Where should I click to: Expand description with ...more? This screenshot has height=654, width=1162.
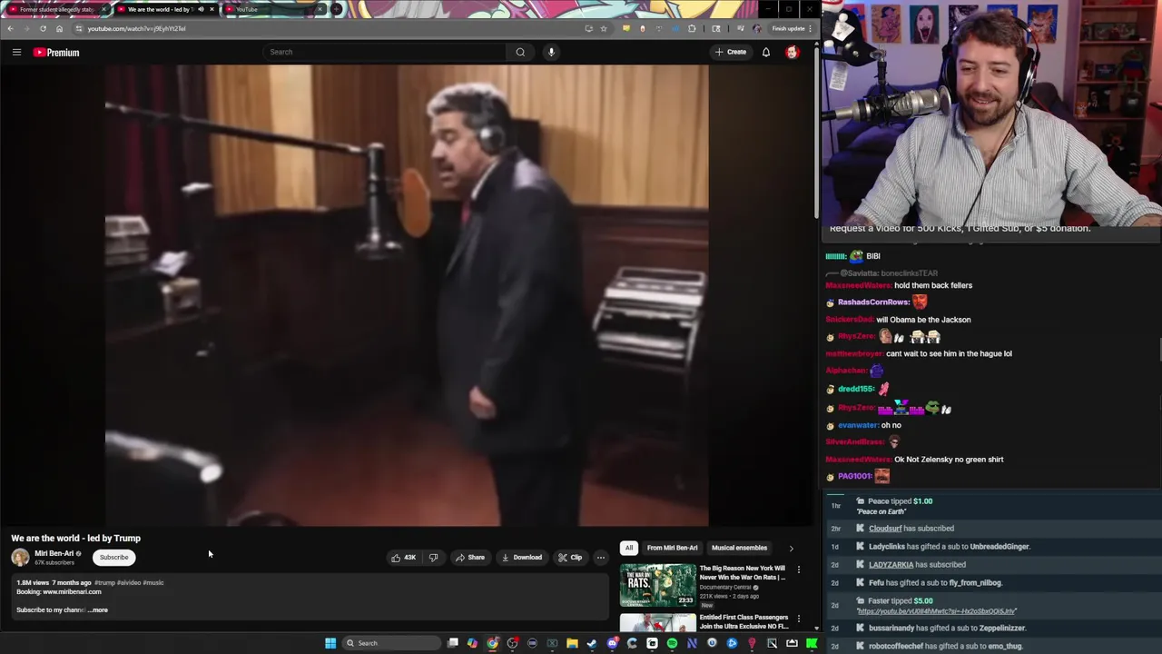click(98, 610)
